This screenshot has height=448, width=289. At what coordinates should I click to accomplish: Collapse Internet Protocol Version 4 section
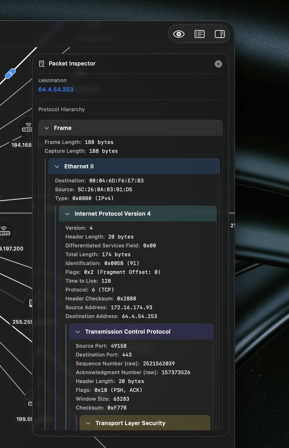pyautogui.click(x=67, y=214)
